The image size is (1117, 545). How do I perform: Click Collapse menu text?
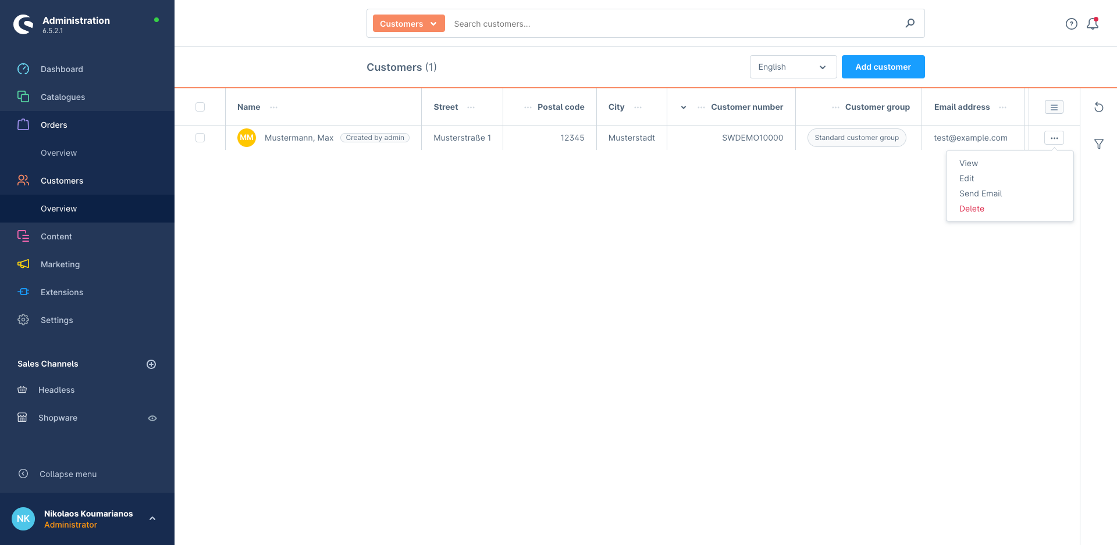tap(68, 474)
